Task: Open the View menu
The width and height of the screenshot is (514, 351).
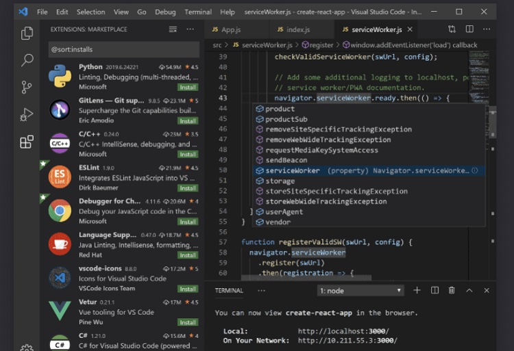Action: click(121, 12)
